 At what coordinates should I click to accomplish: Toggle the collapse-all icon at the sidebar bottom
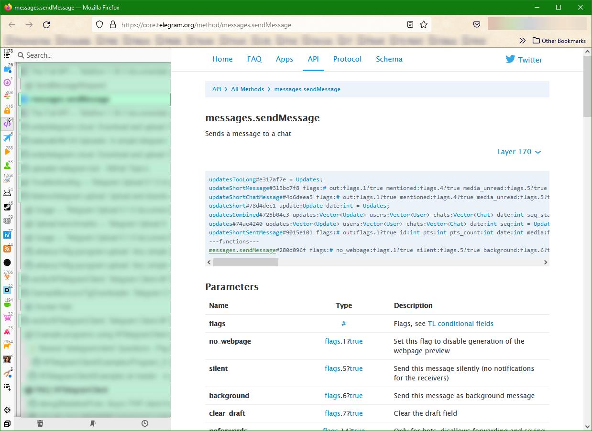tap(7, 423)
